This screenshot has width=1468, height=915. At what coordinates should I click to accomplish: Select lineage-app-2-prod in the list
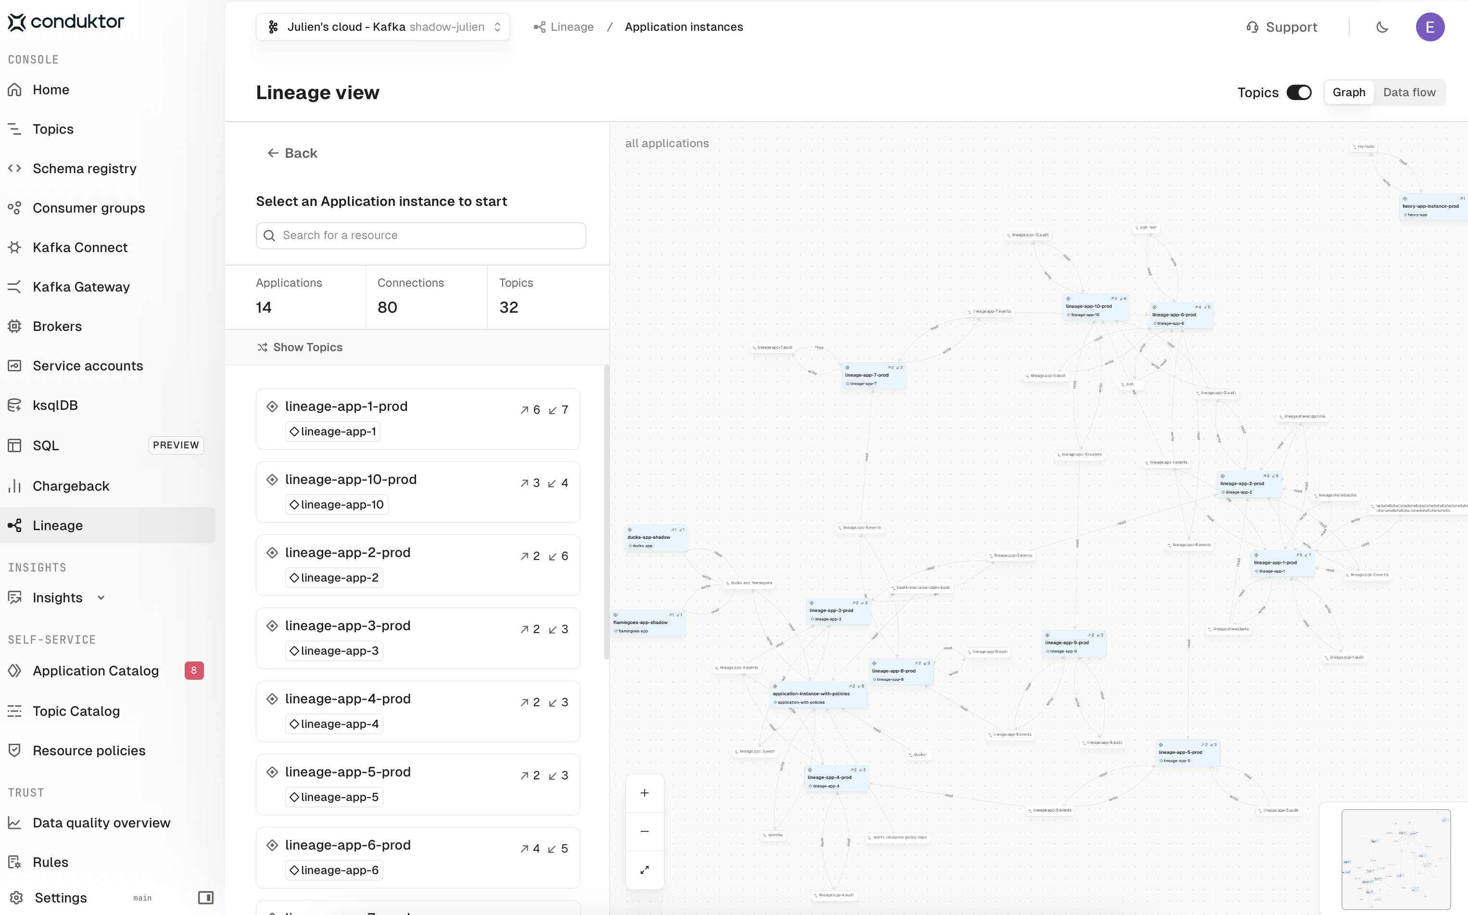pos(418,565)
